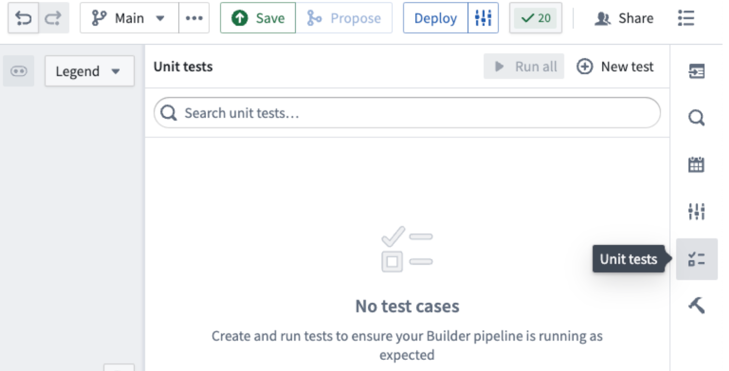Select the Unit tests sidebar icon

[697, 259]
